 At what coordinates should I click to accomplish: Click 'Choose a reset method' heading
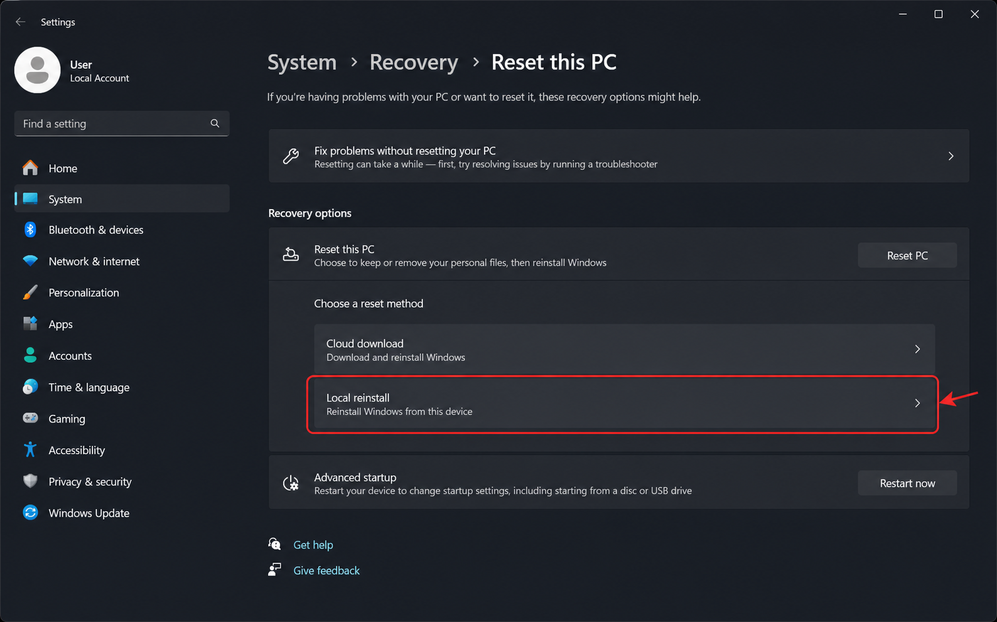pyautogui.click(x=369, y=303)
